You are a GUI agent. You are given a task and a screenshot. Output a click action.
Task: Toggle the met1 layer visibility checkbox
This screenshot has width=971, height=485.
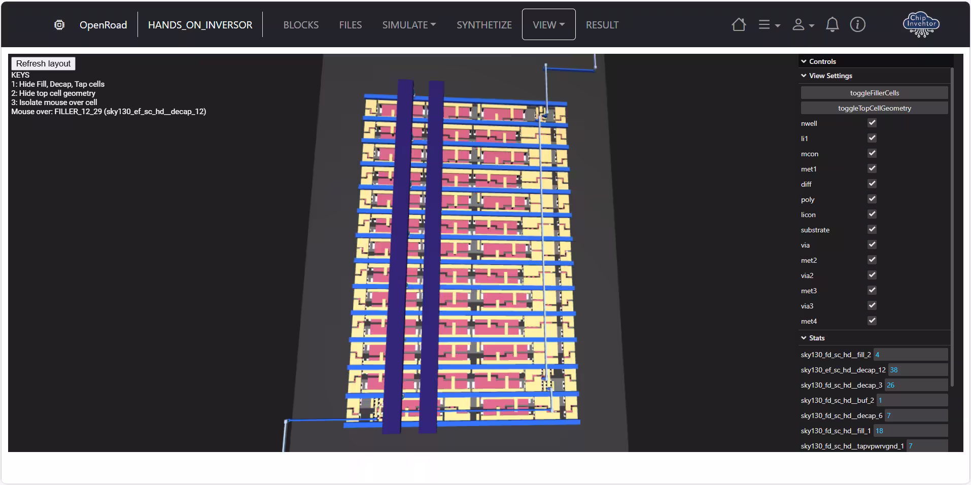pyautogui.click(x=872, y=168)
